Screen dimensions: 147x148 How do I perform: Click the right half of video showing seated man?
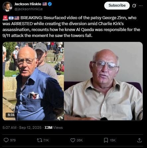[103, 81]
